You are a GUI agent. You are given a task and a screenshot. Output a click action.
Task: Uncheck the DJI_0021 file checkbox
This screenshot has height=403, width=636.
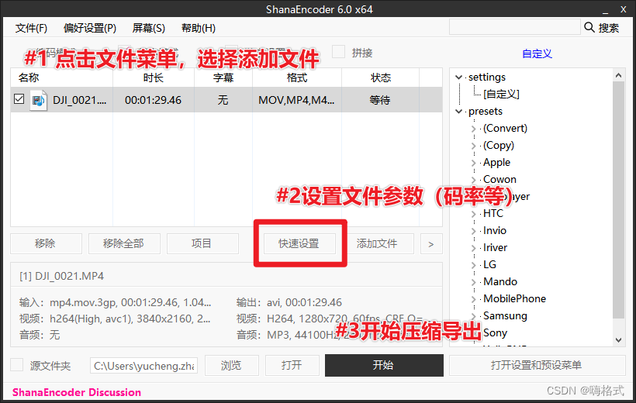[x=19, y=99]
